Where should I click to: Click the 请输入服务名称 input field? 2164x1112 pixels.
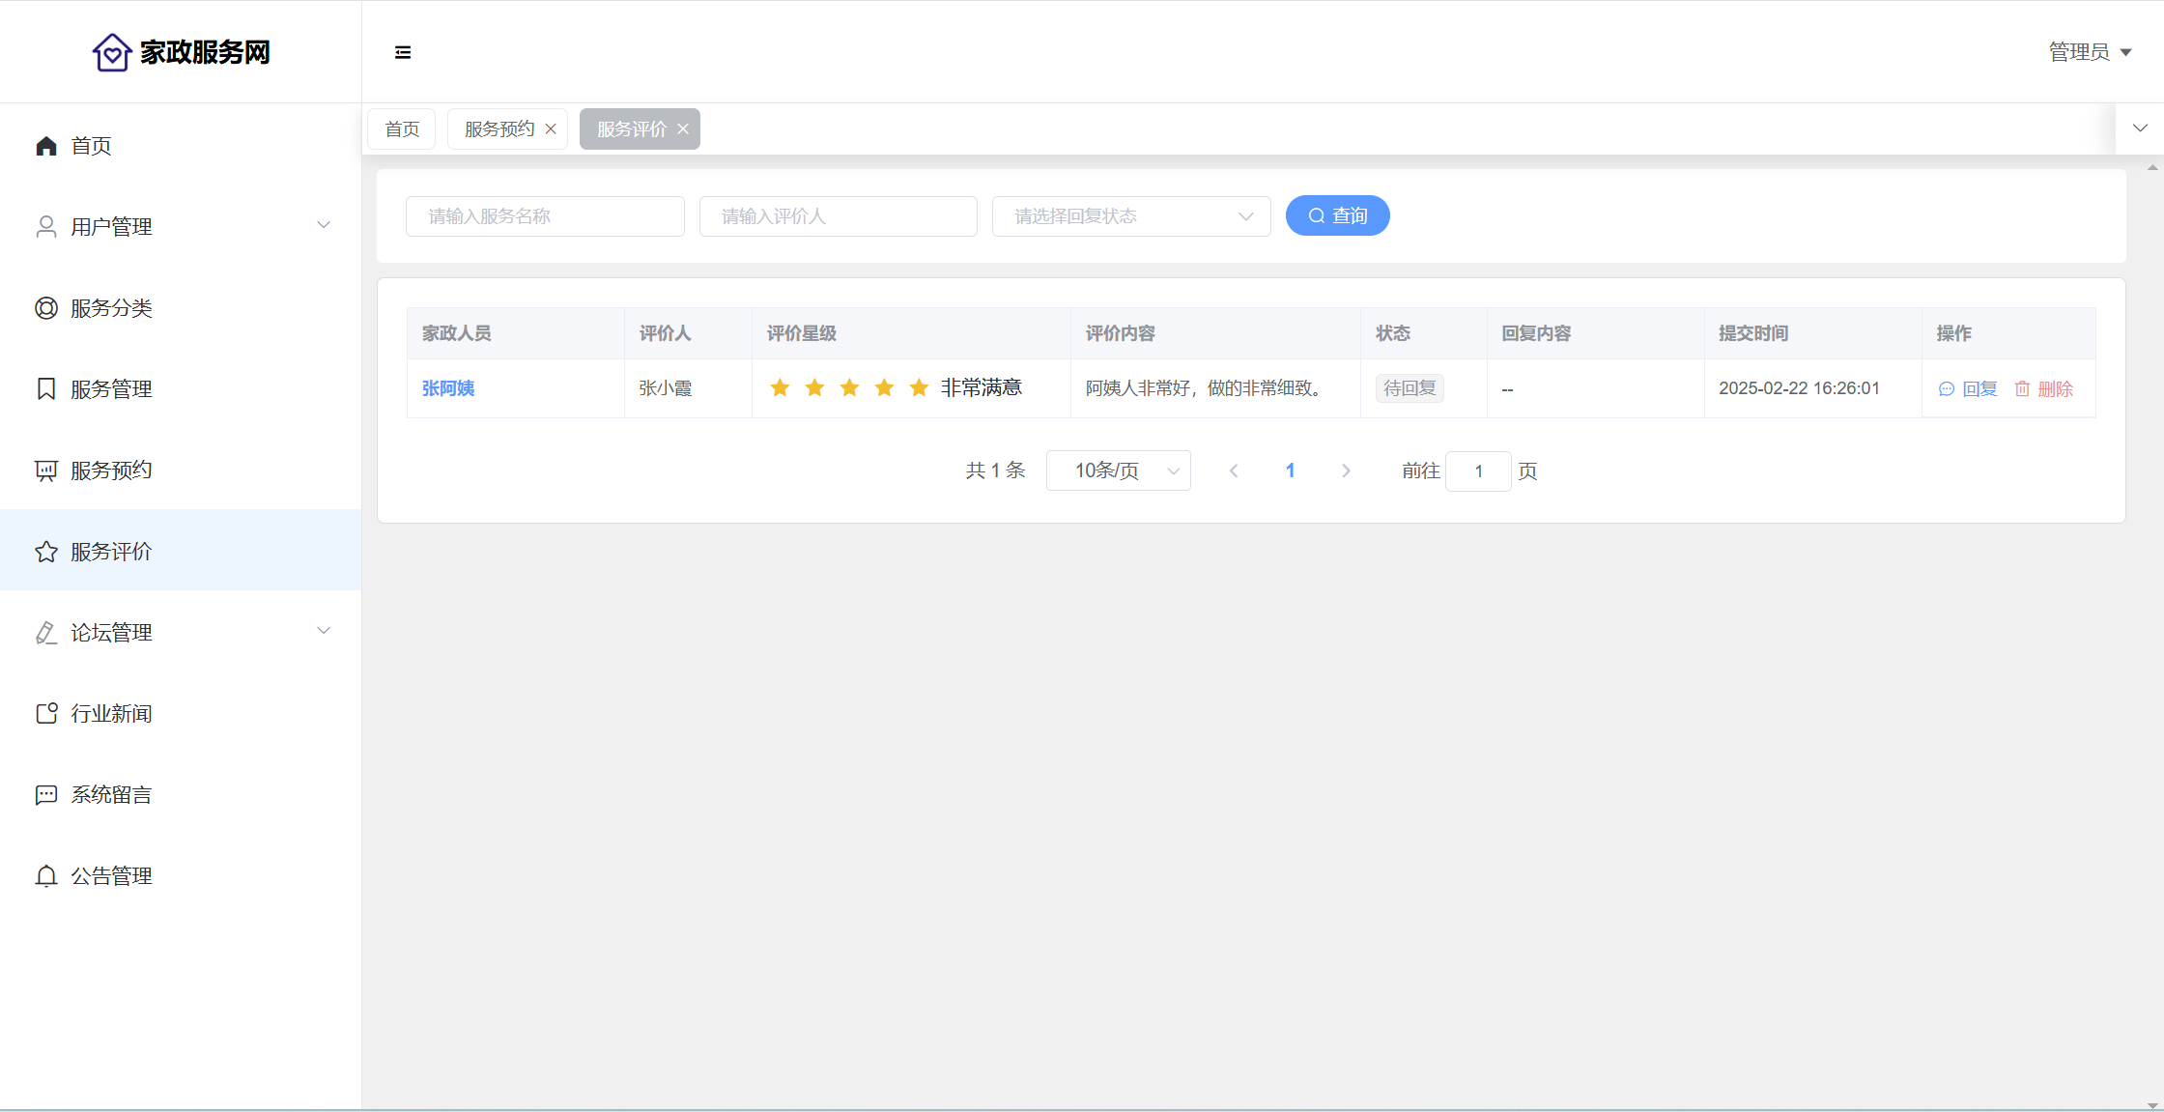(545, 216)
